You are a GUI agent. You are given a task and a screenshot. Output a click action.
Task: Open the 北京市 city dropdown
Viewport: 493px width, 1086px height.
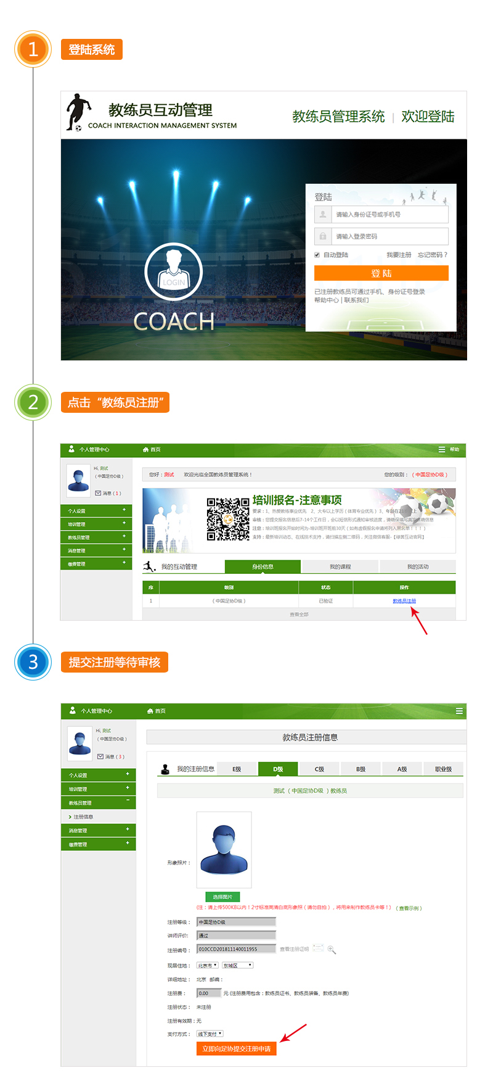[x=208, y=966]
